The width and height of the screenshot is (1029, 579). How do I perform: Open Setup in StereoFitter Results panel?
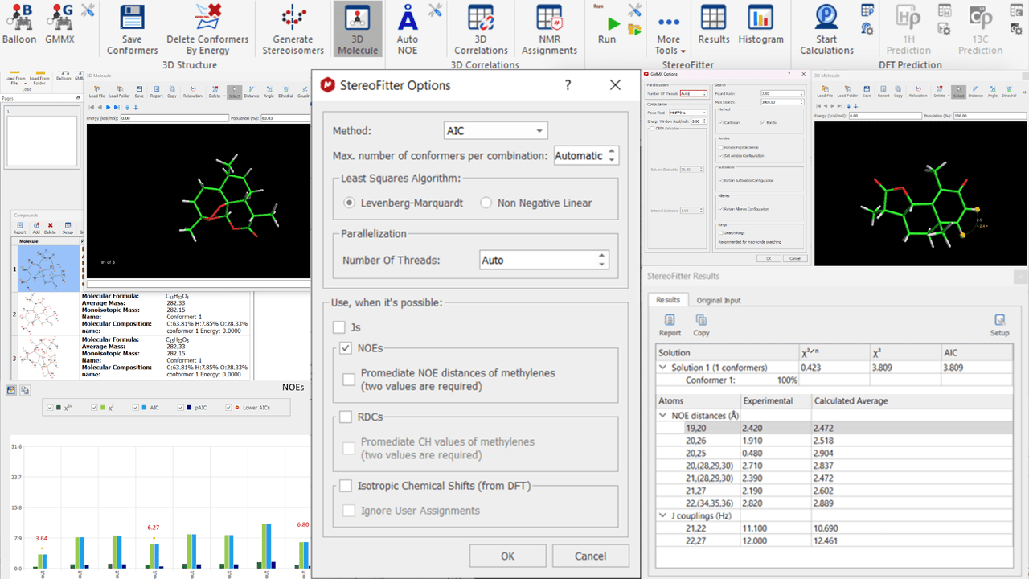click(999, 325)
